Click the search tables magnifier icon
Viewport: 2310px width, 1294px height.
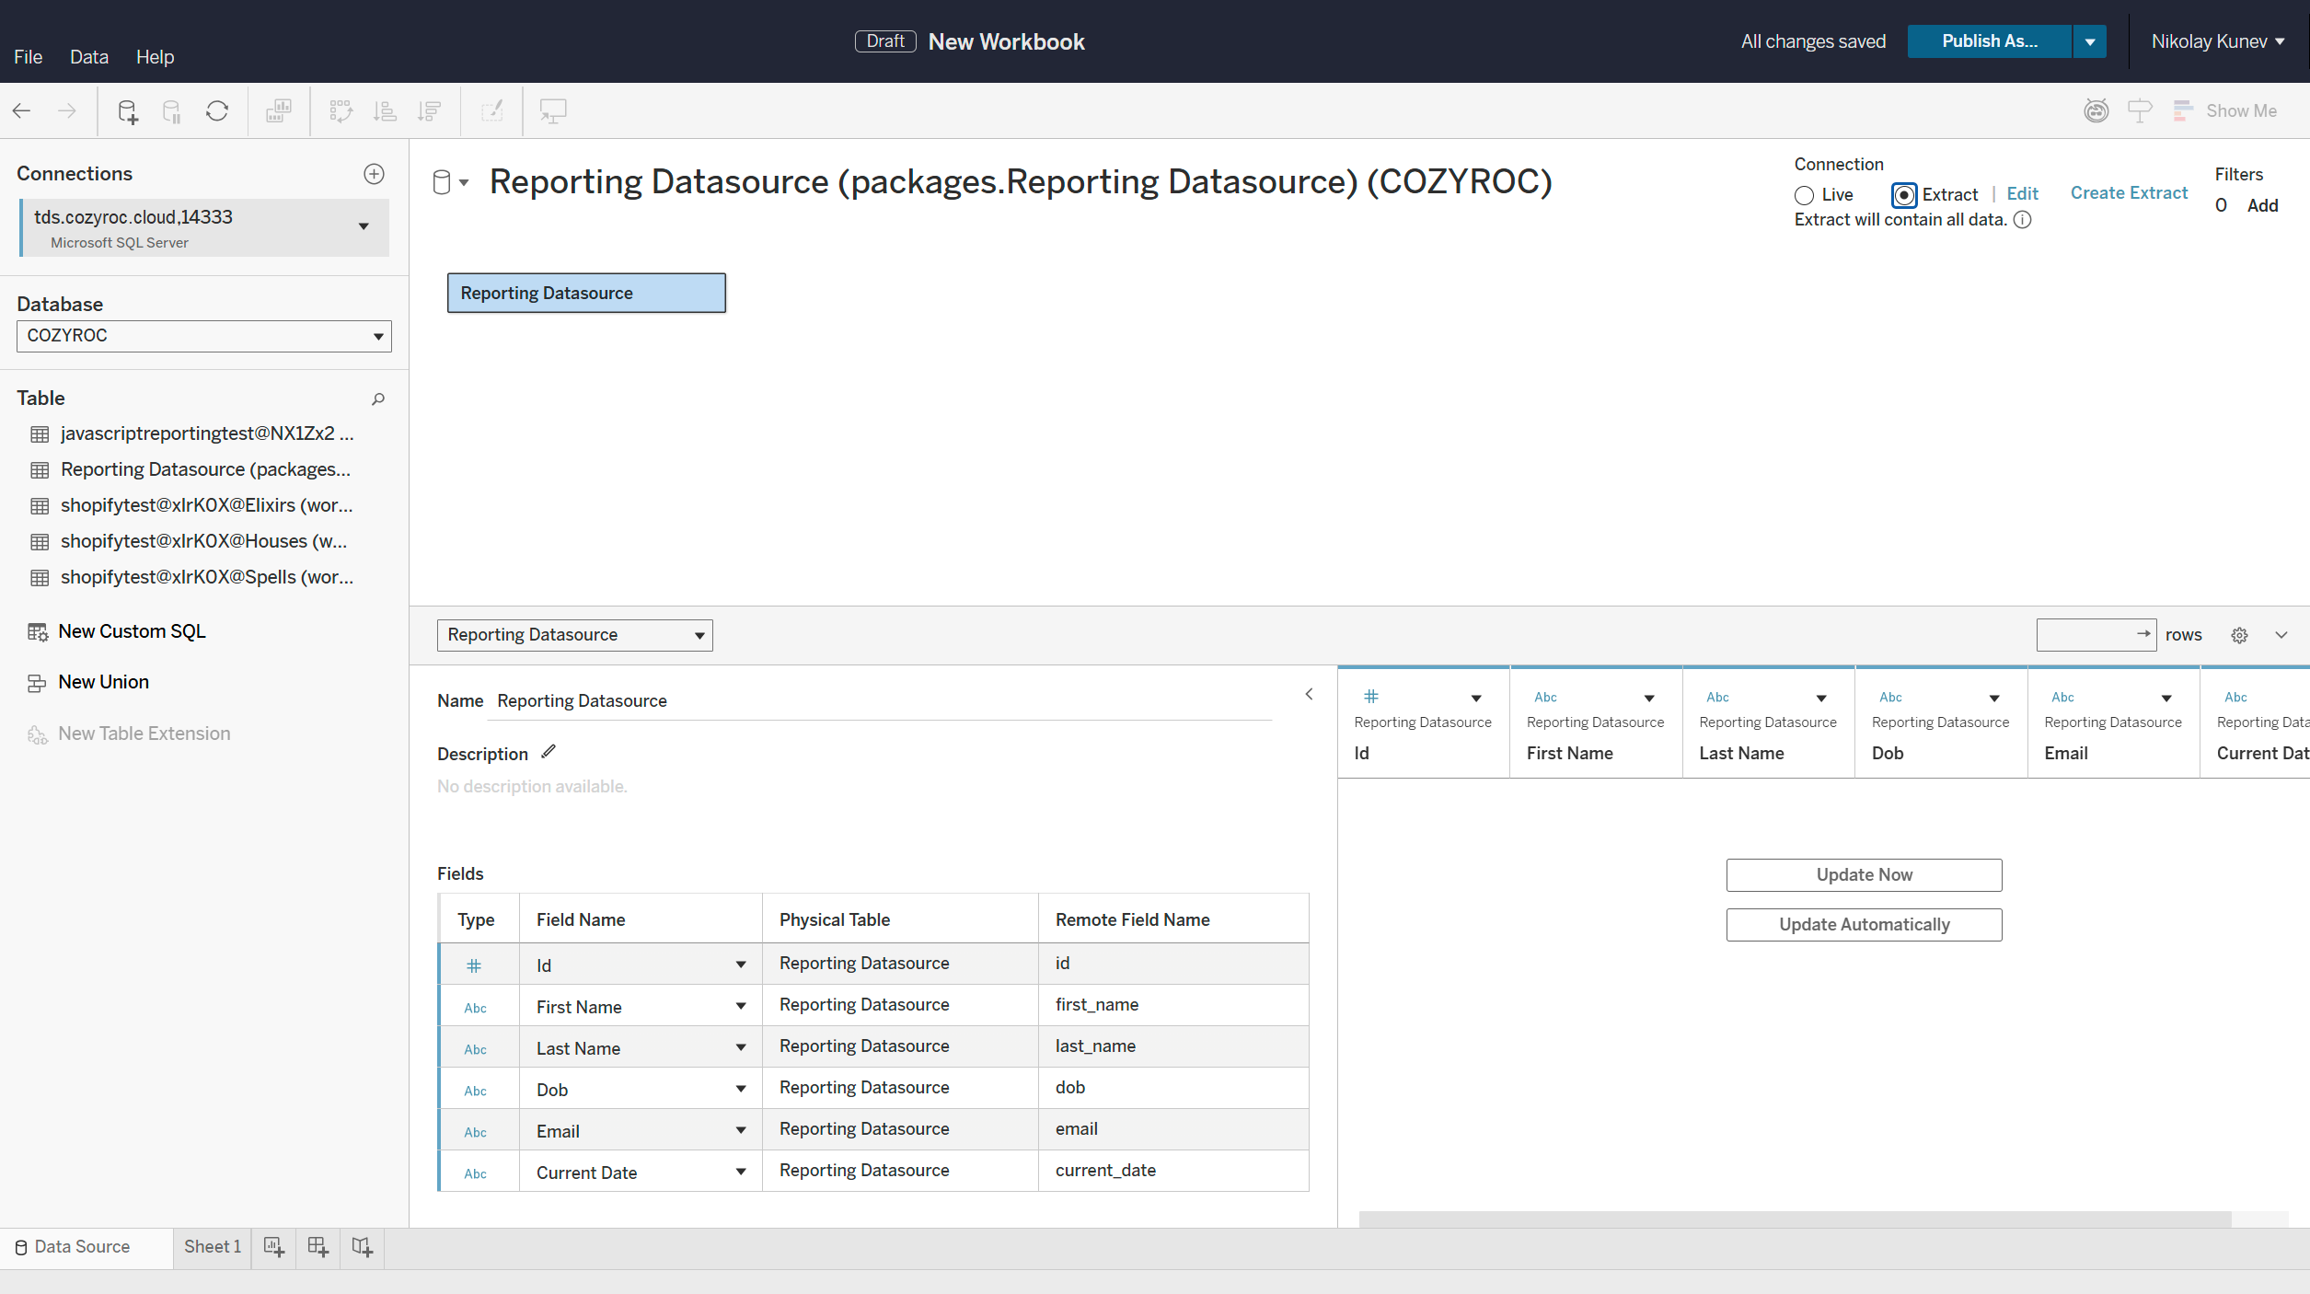pyautogui.click(x=378, y=399)
